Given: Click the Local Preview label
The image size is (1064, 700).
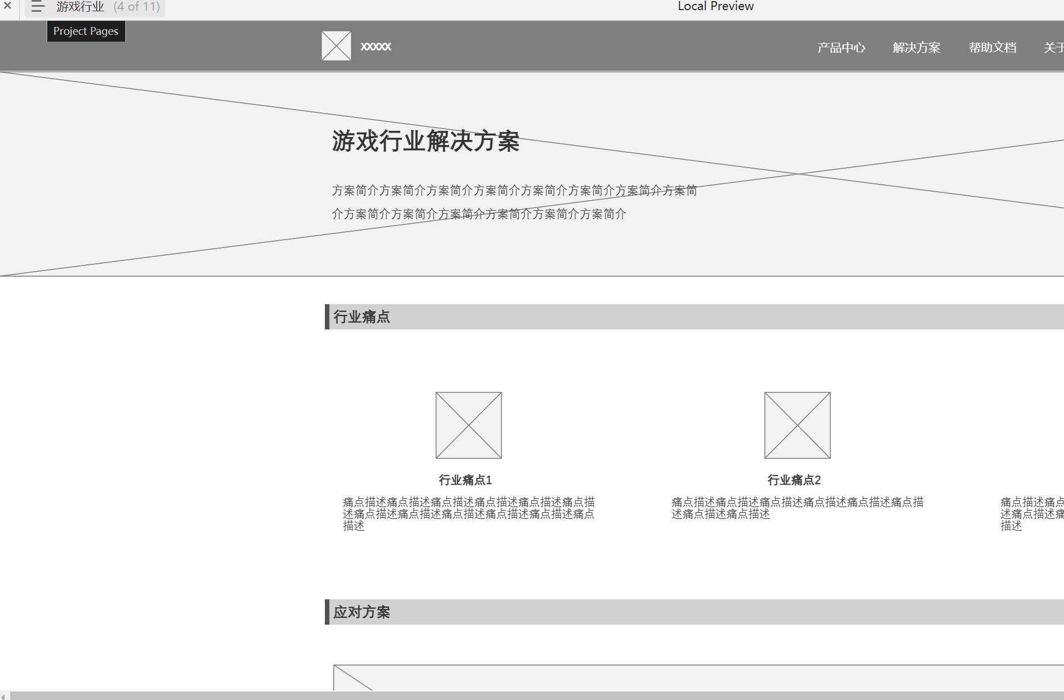Looking at the screenshot, I should 716,7.
